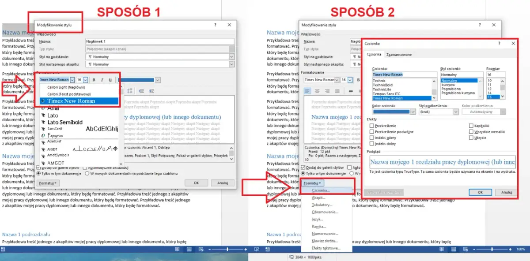Click the help question mark in the Czcionka dialog

(x=499, y=44)
